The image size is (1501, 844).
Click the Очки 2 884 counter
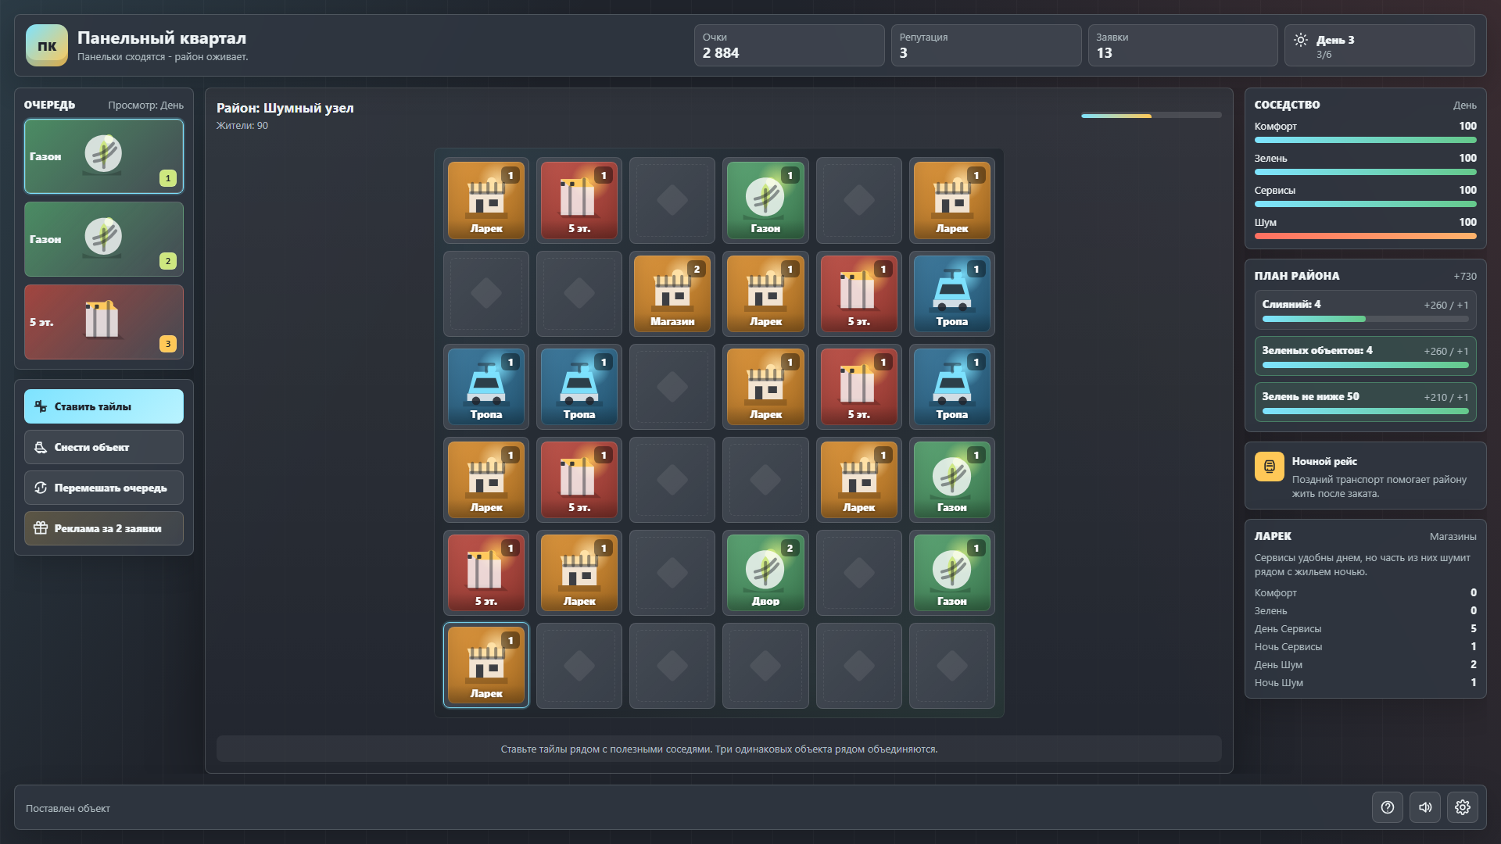point(789,45)
